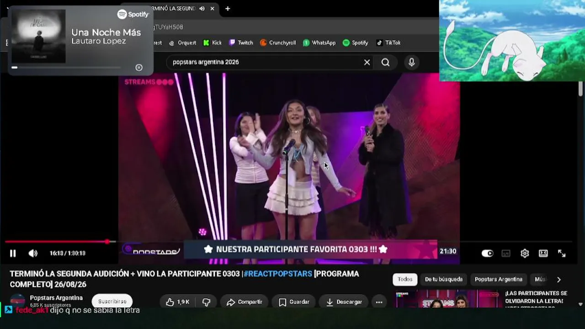Open the Twitch bookmark

[241, 42]
